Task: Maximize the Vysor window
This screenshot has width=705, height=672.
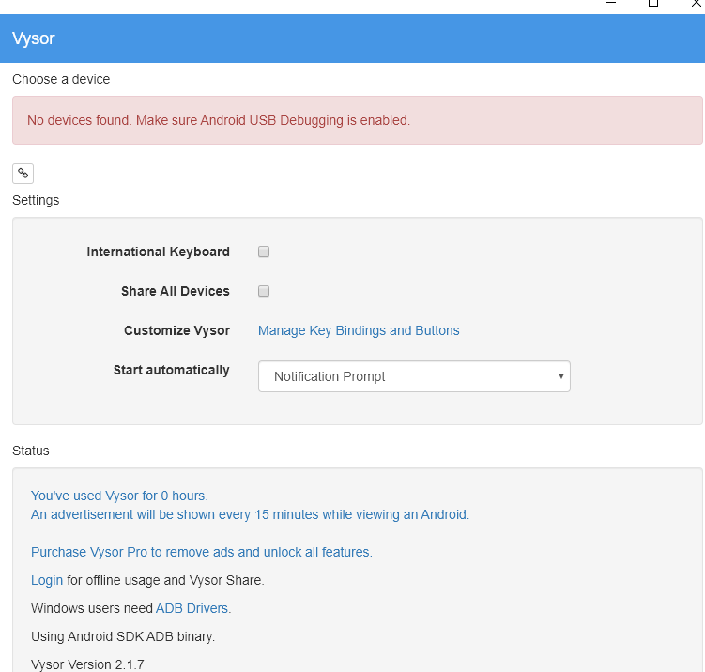Action: coord(652,3)
